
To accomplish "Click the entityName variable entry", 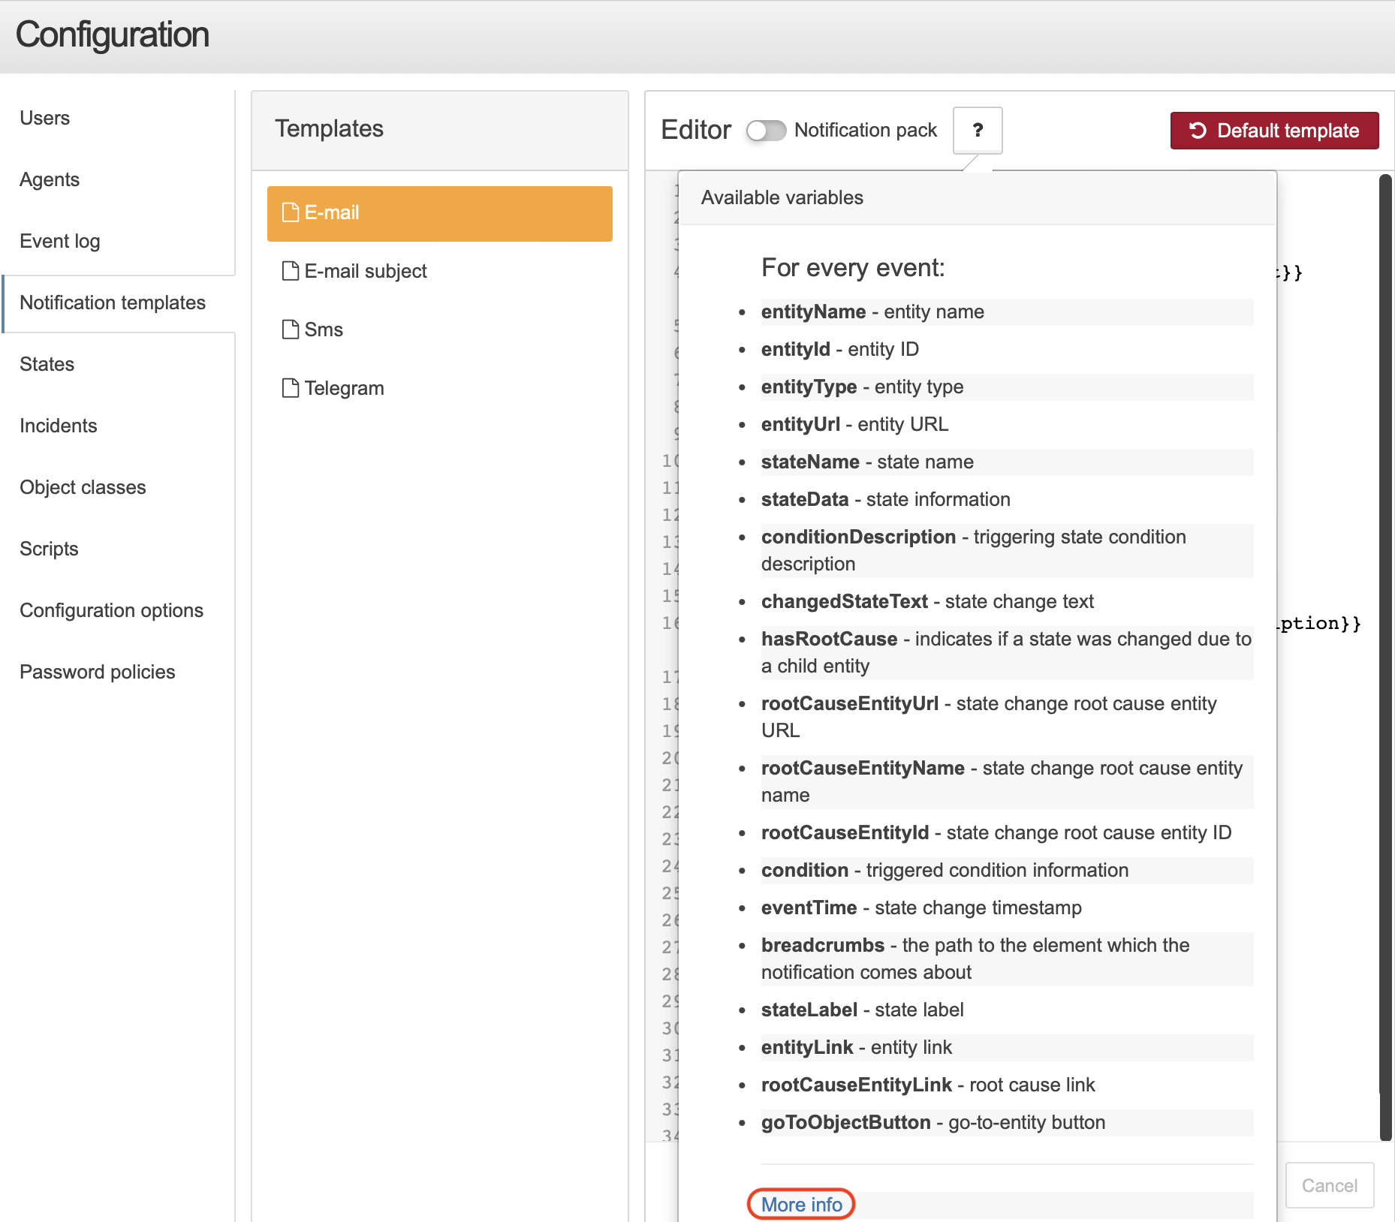I will pyautogui.click(x=1007, y=312).
